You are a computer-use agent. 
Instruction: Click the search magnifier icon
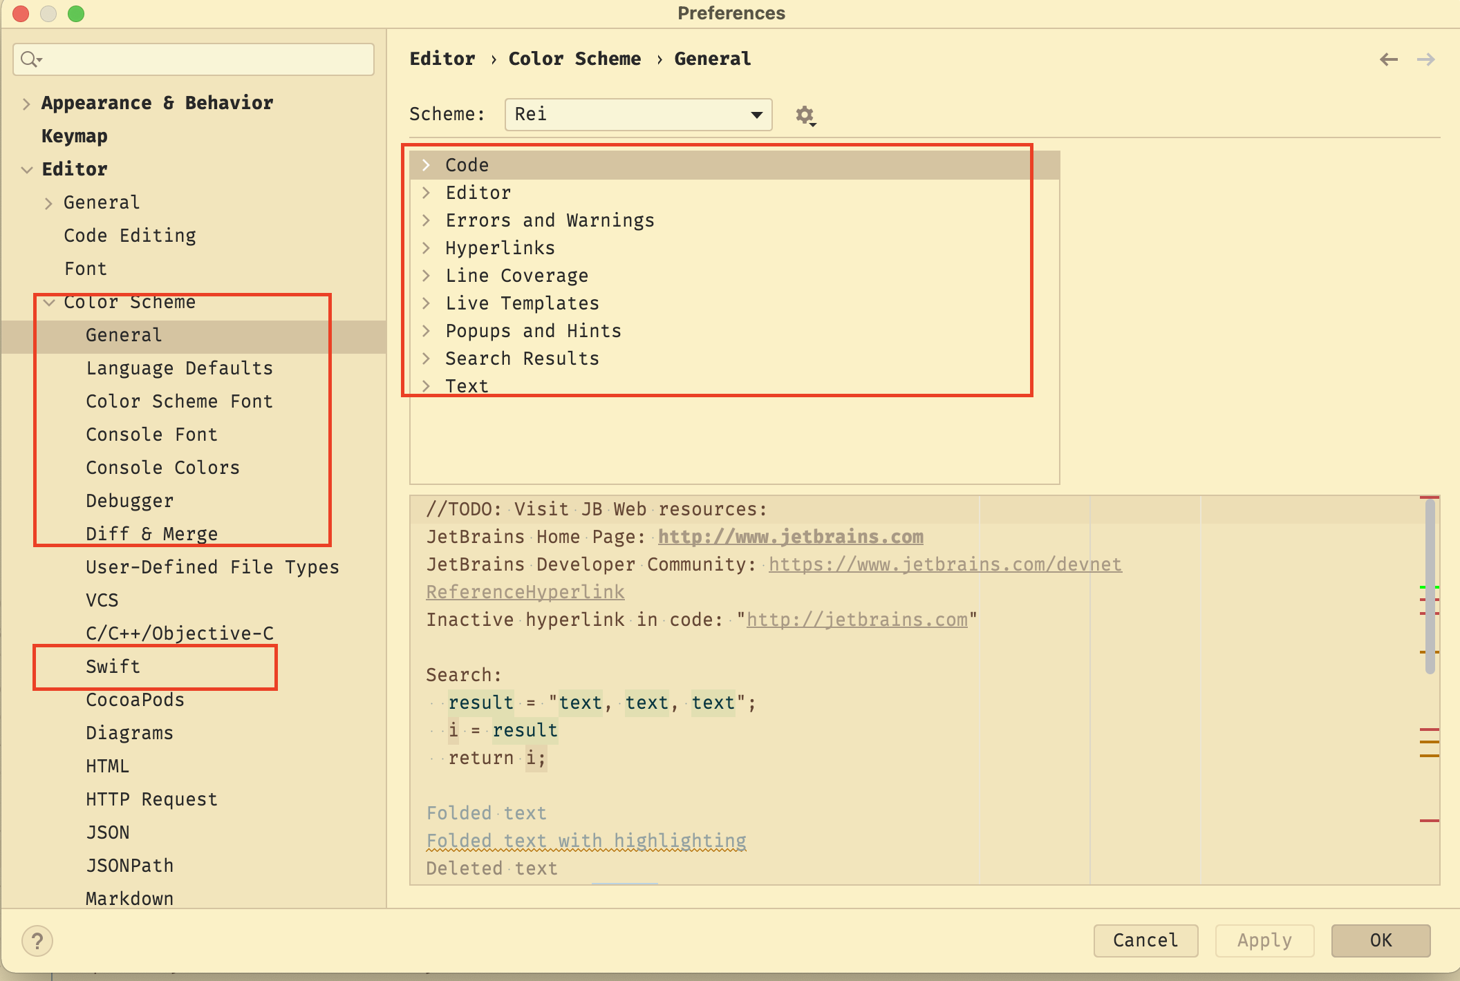click(x=30, y=59)
